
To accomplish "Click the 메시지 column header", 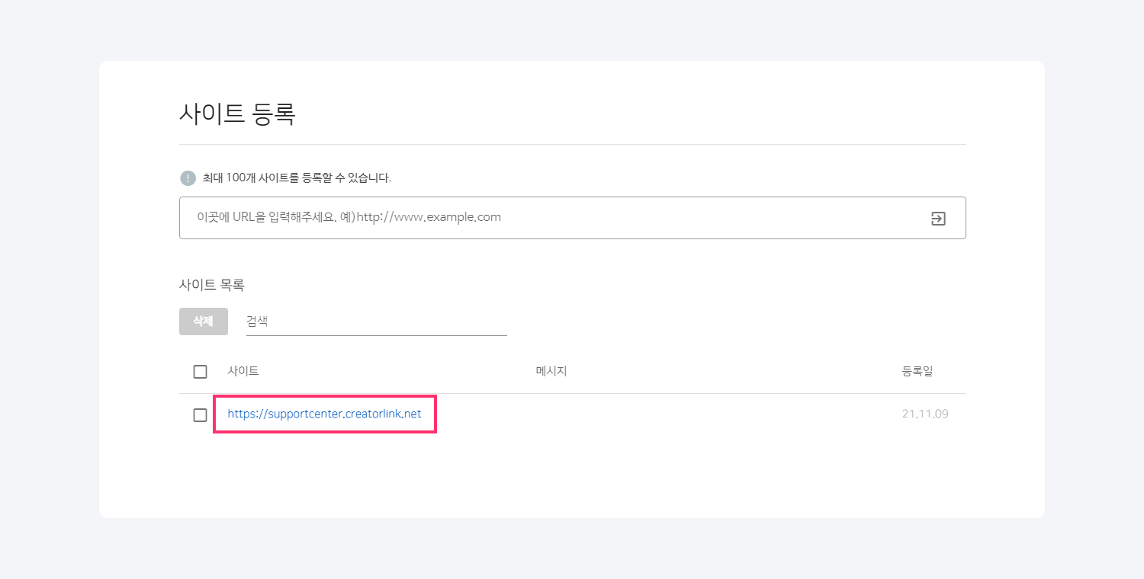I will [551, 371].
